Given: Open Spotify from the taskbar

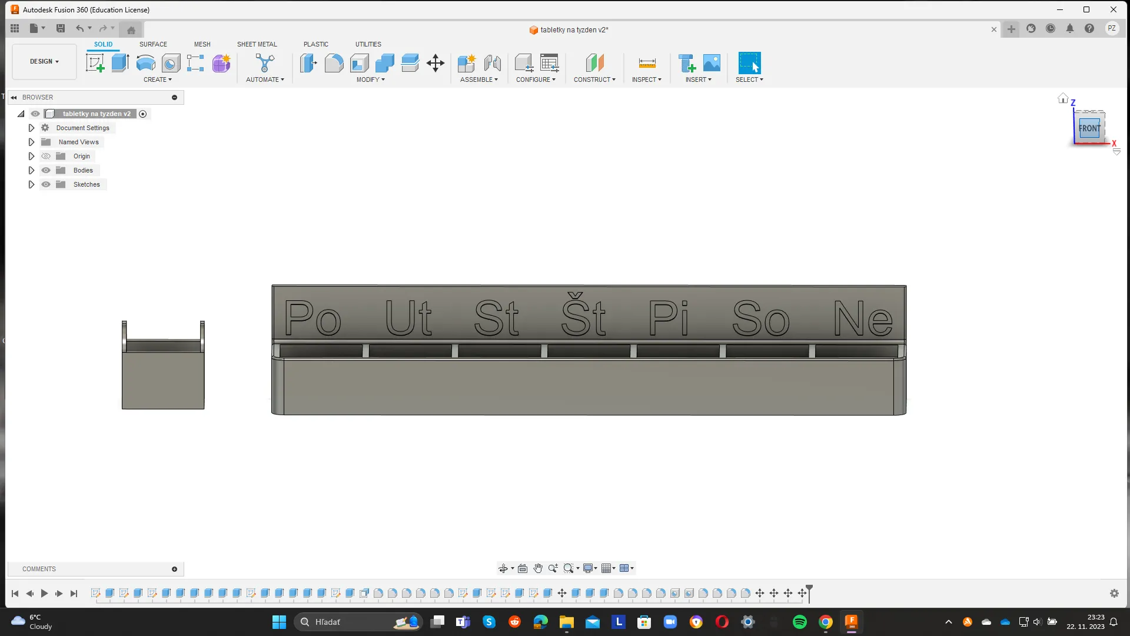Looking at the screenshot, I should (799, 622).
